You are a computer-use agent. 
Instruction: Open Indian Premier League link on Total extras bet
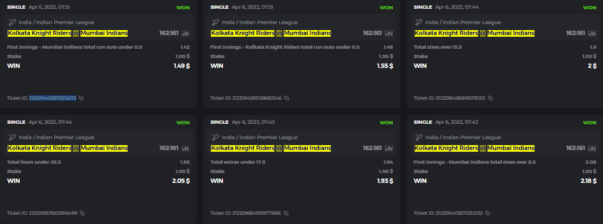click(268, 137)
